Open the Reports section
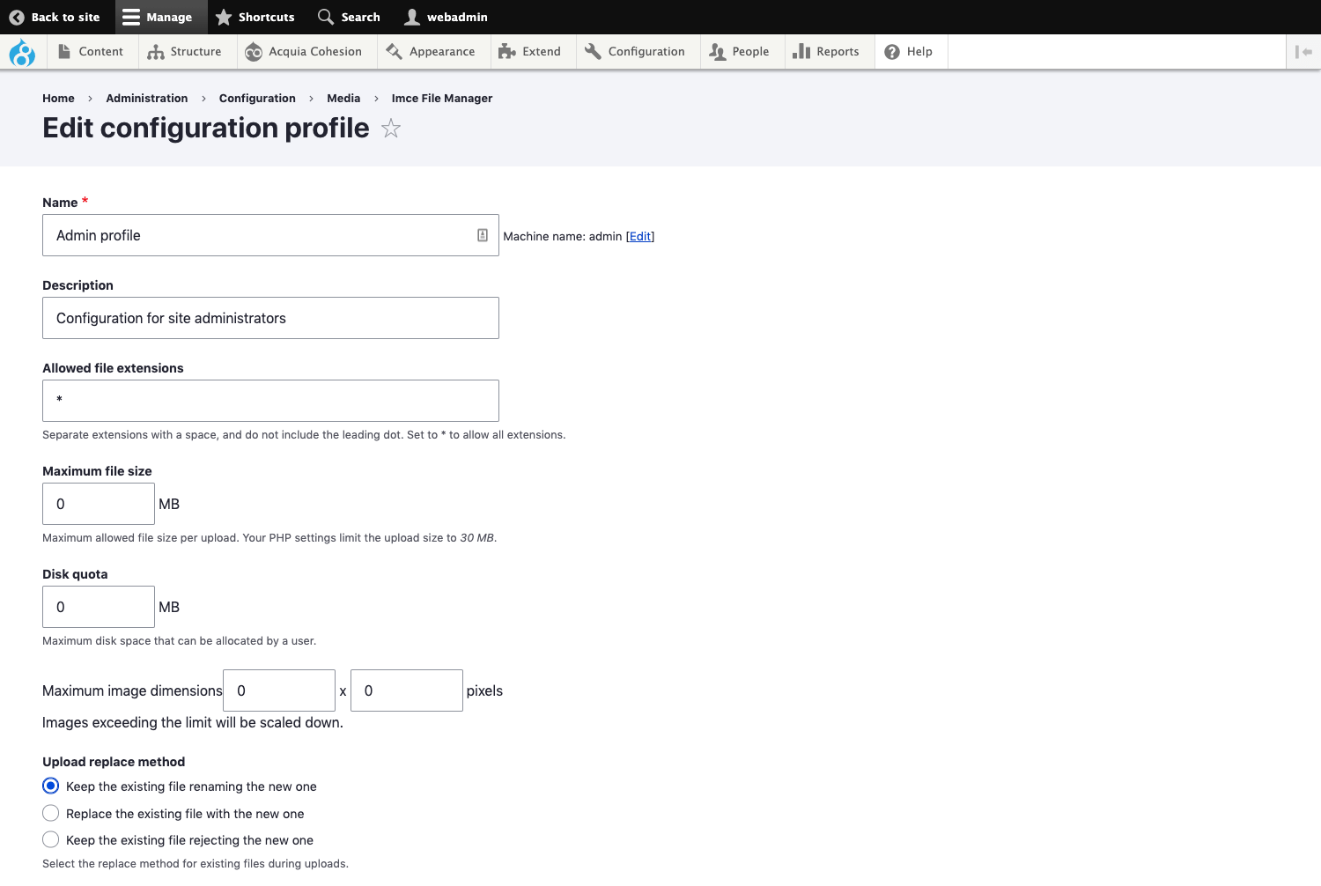The width and height of the screenshot is (1321, 886). [826, 52]
